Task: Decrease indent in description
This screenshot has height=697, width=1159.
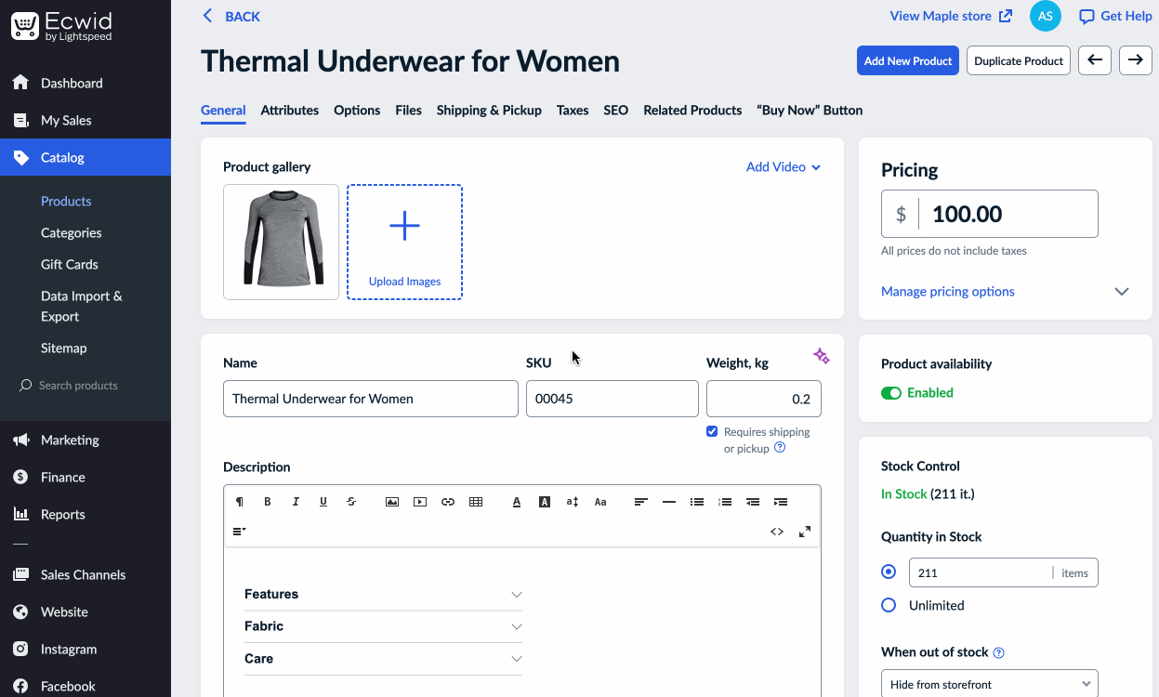Action: (x=753, y=502)
